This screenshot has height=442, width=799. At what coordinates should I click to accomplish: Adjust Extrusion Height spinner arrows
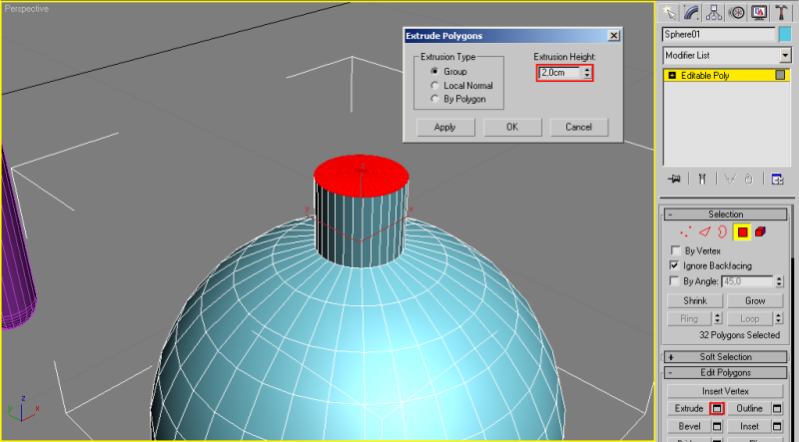[x=587, y=73]
